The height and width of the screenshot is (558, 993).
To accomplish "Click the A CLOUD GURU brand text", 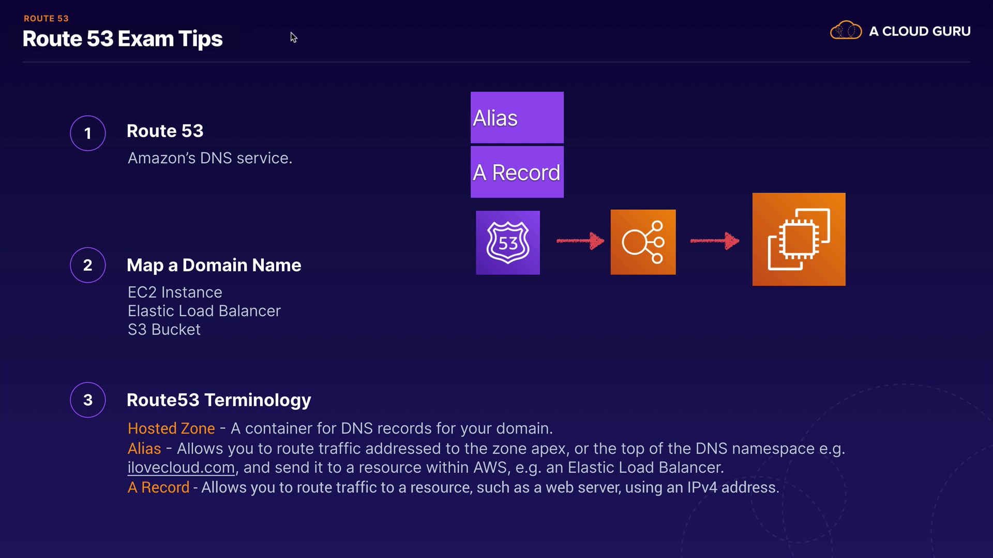I will pos(920,32).
